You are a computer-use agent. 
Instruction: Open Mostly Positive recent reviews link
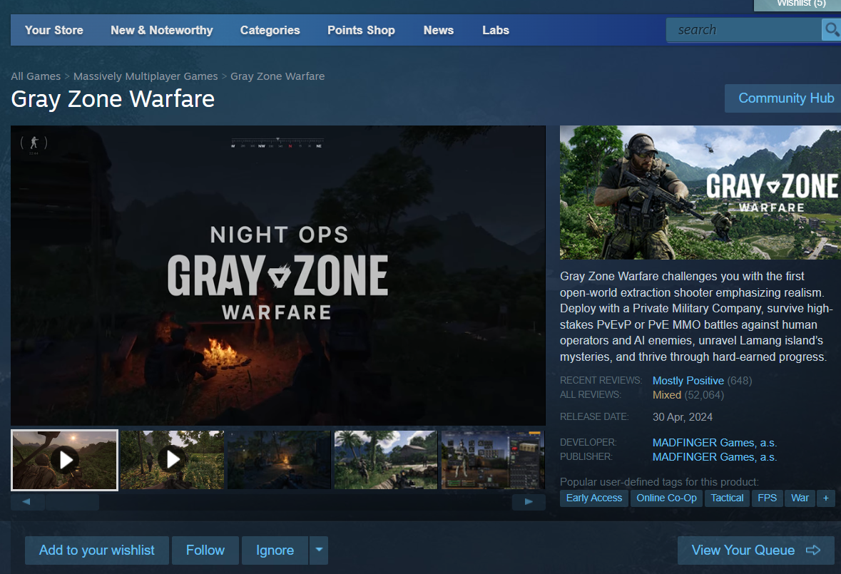point(688,381)
